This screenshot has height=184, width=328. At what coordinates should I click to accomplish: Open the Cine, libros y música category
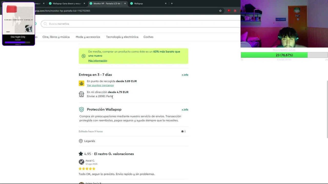pos(56,37)
